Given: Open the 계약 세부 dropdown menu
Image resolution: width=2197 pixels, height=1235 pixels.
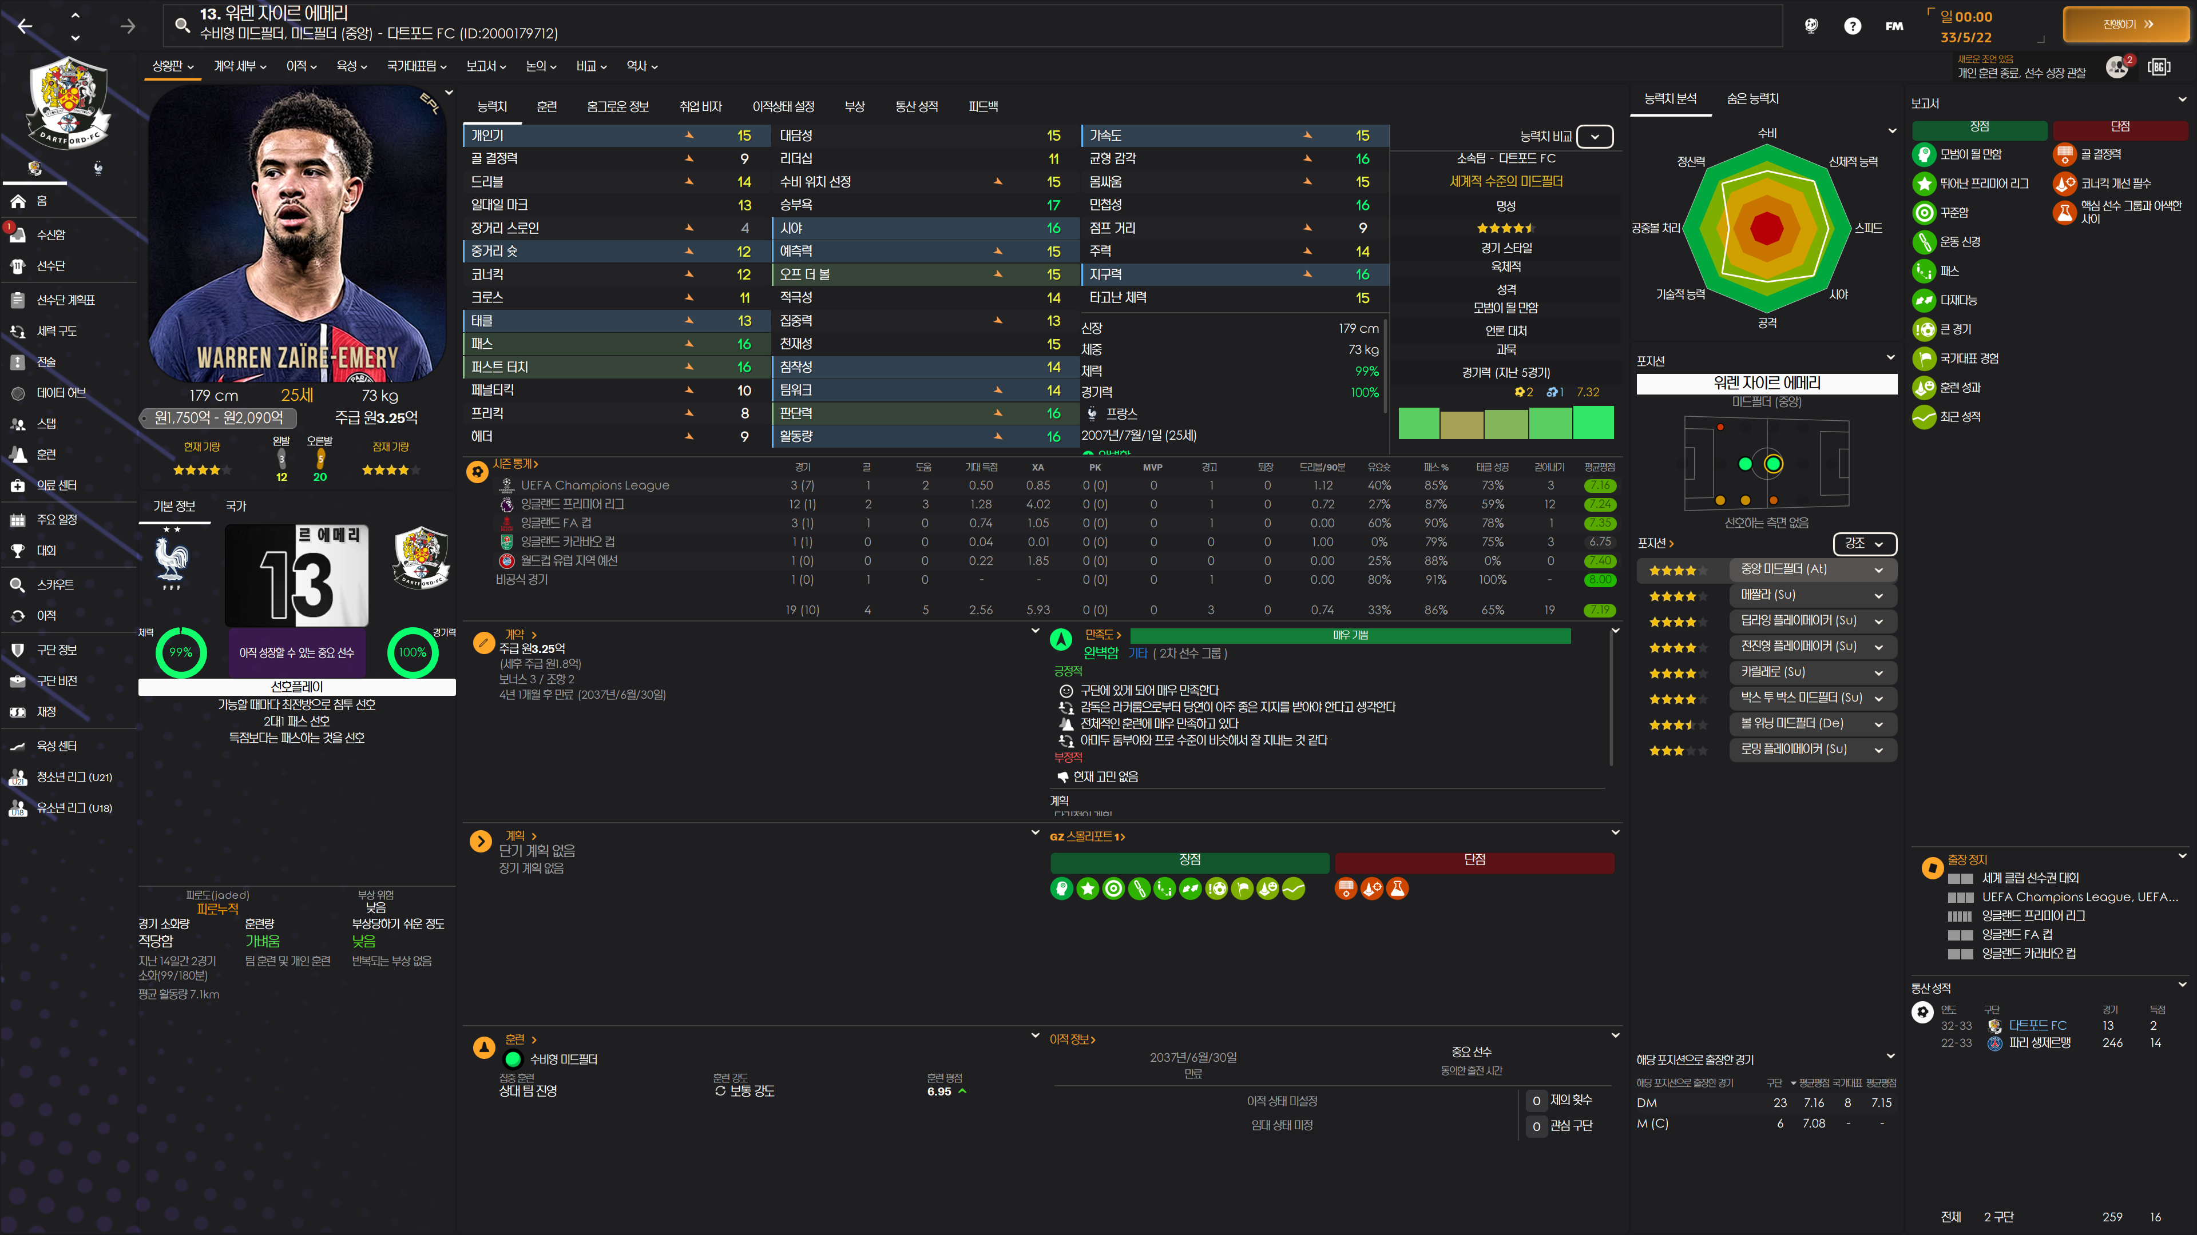Looking at the screenshot, I should coord(240,66).
